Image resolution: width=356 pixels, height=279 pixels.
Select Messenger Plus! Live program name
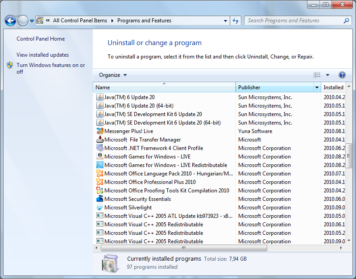129,131
